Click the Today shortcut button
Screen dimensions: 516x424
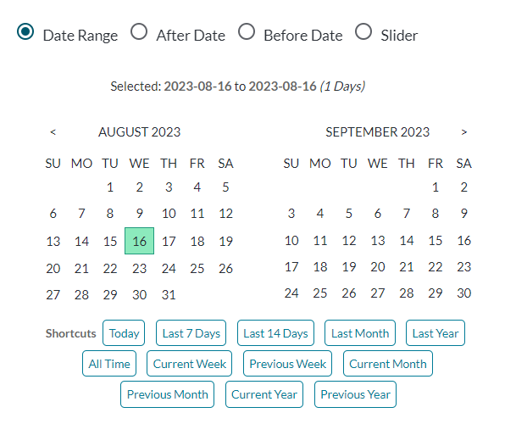pos(124,333)
